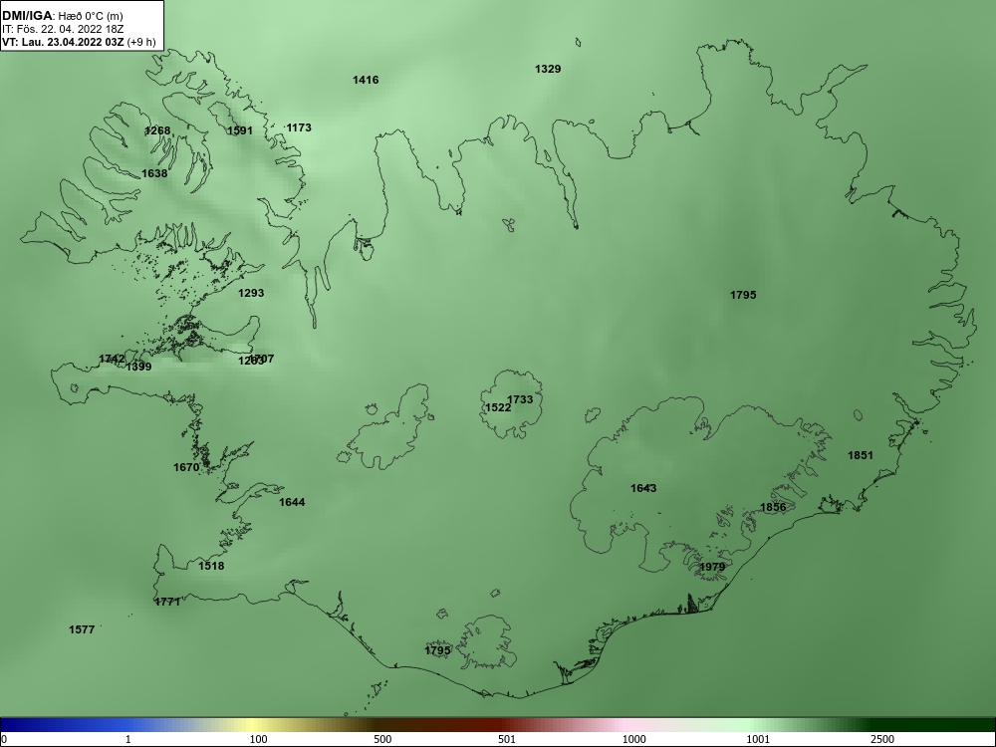The height and width of the screenshot is (747, 996).
Task: Click the 1577 value over the sea
Action: (x=82, y=629)
